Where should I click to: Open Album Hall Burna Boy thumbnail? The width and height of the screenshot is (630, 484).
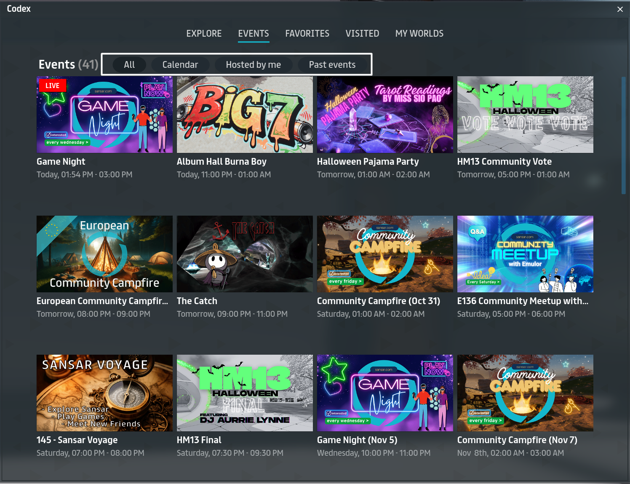(245, 115)
